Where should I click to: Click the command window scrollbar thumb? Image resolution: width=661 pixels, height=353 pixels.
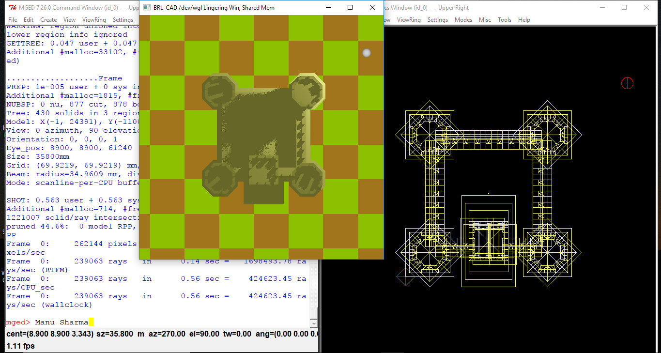click(314, 313)
